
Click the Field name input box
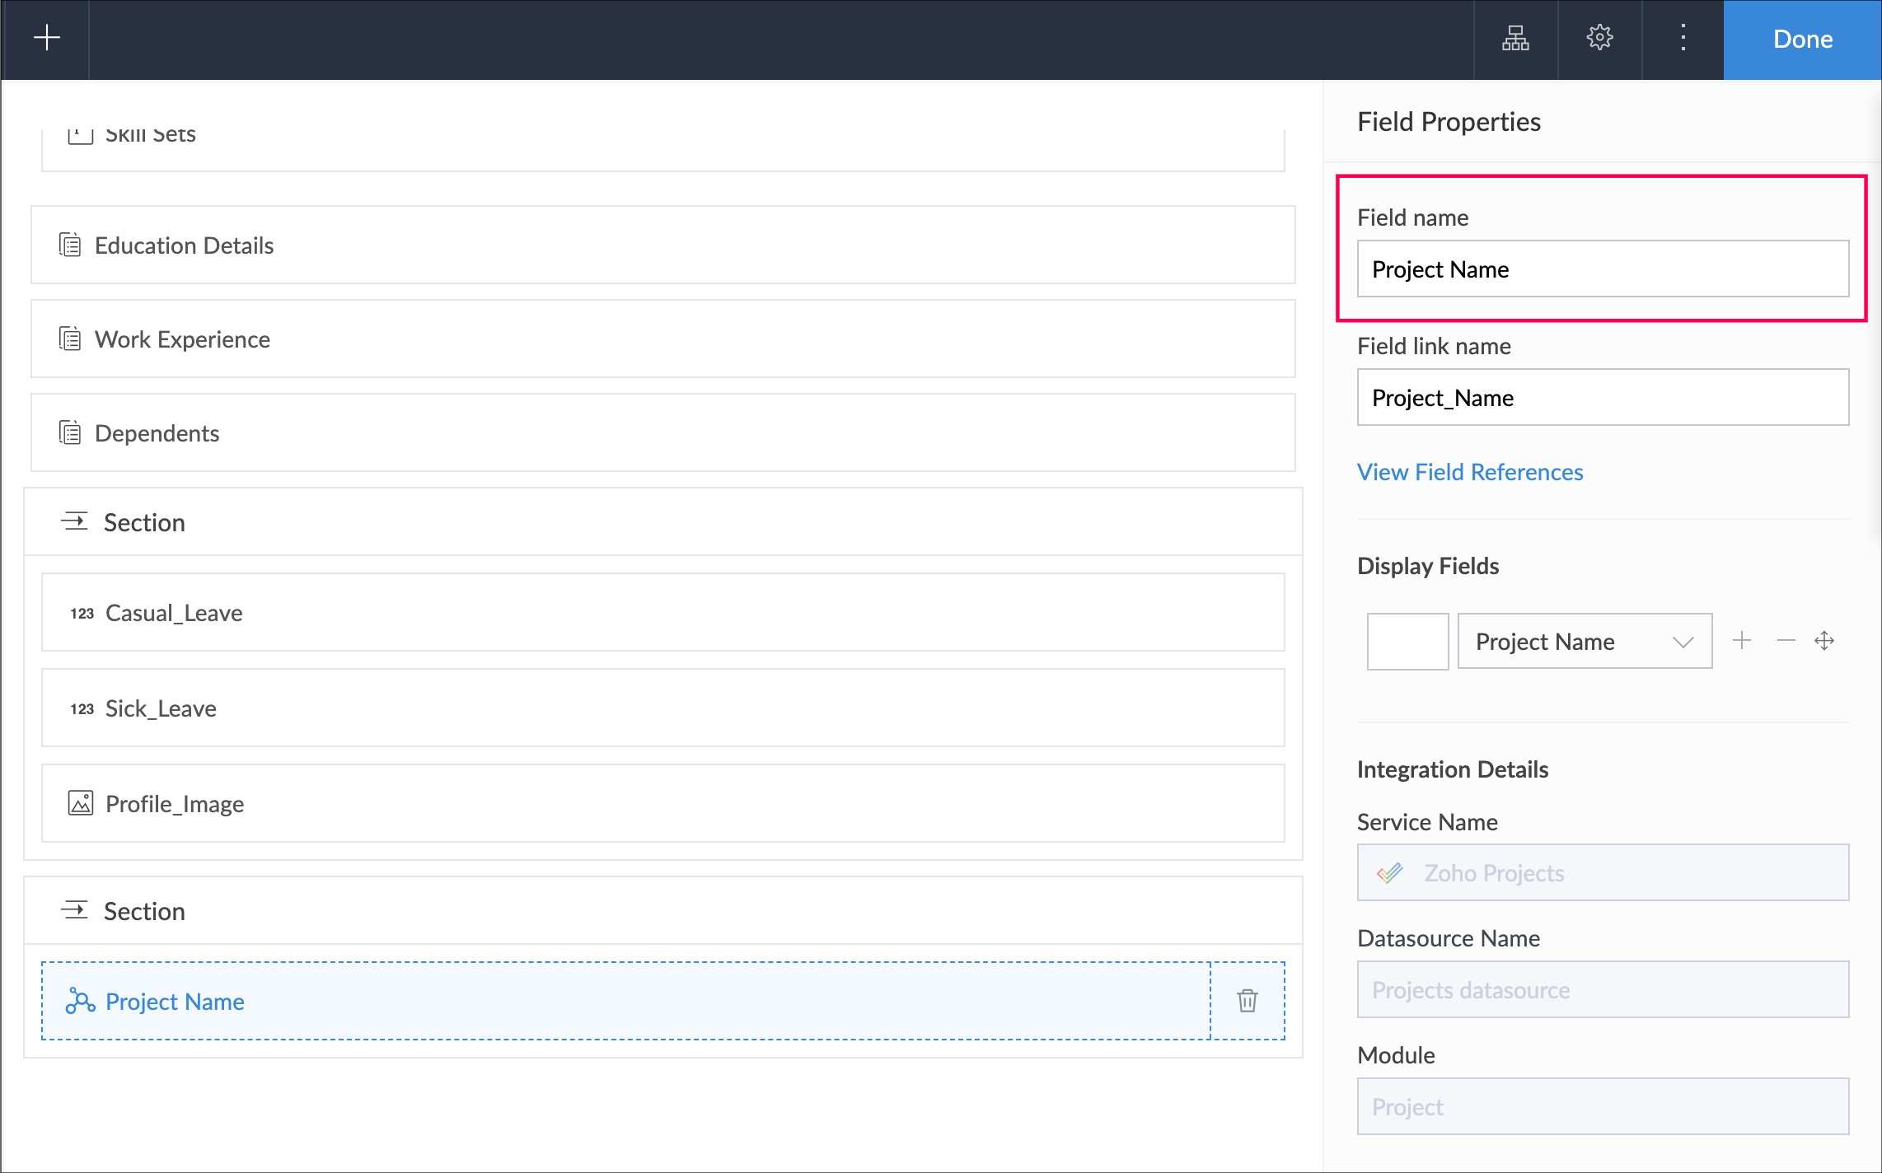point(1602,269)
